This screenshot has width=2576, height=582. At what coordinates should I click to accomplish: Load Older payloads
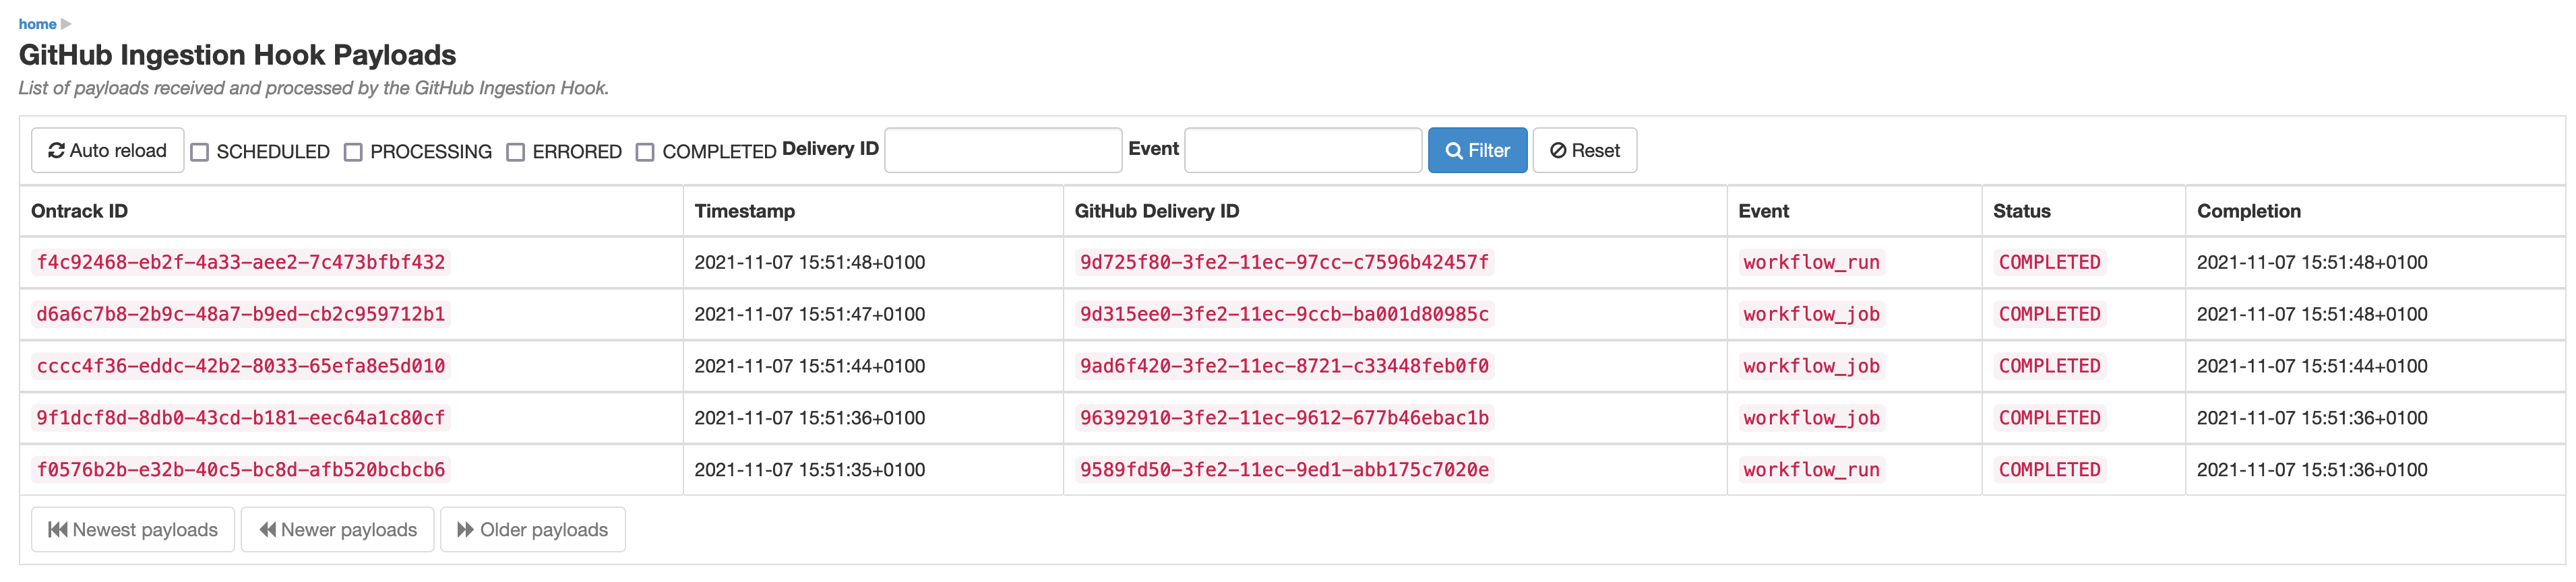tap(533, 529)
